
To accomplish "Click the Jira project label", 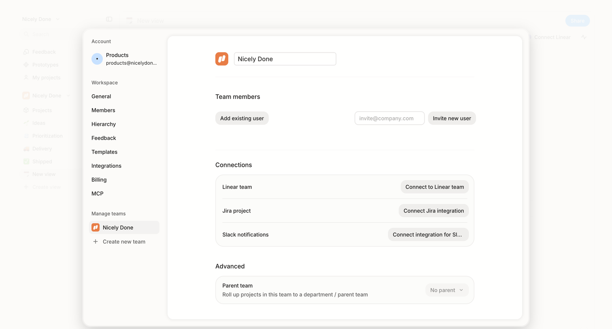I will coord(236,211).
